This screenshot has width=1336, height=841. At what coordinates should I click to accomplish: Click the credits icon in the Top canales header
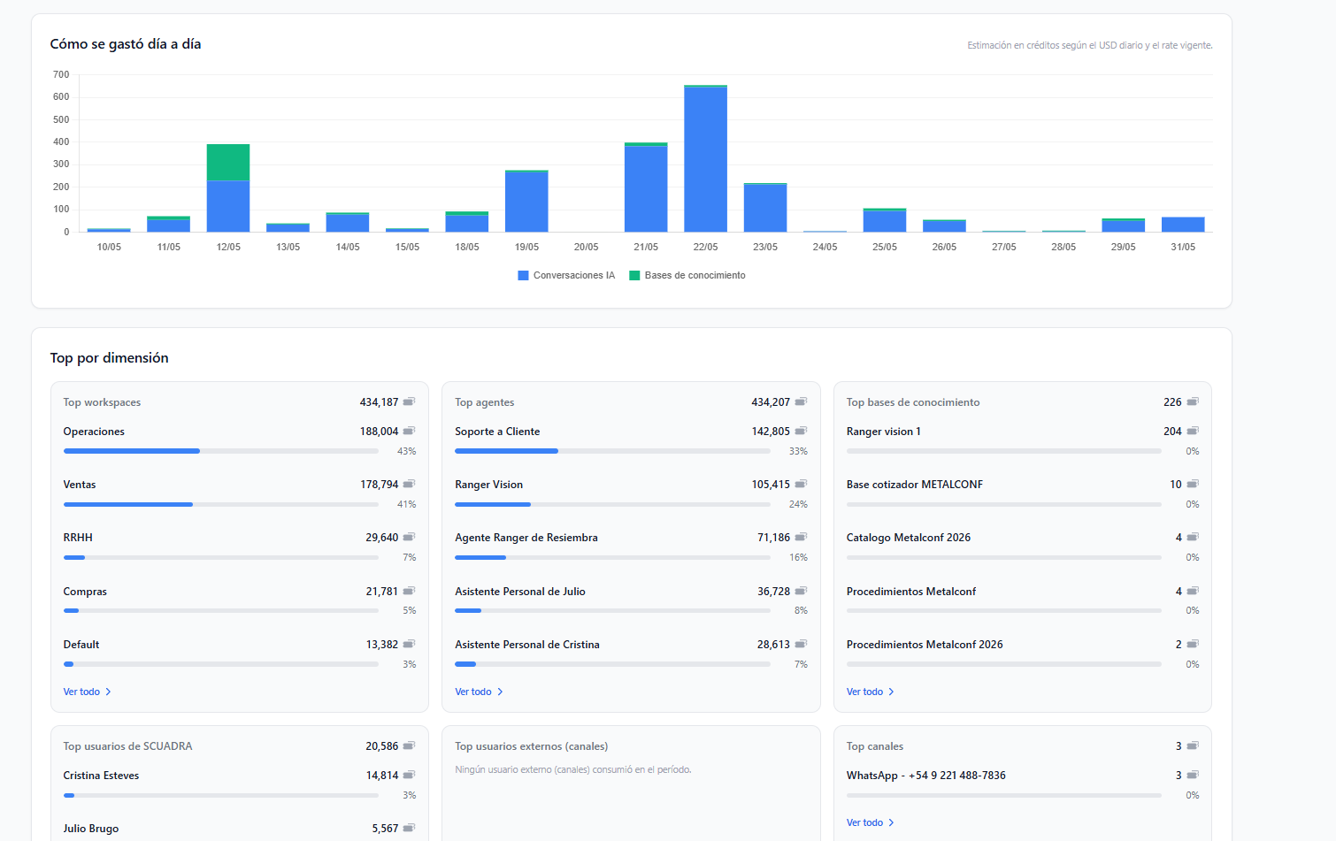[1193, 745]
